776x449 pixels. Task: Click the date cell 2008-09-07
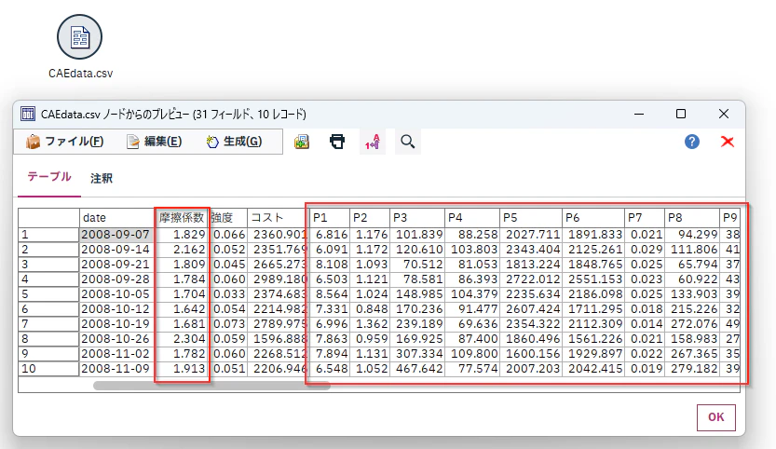(x=117, y=235)
